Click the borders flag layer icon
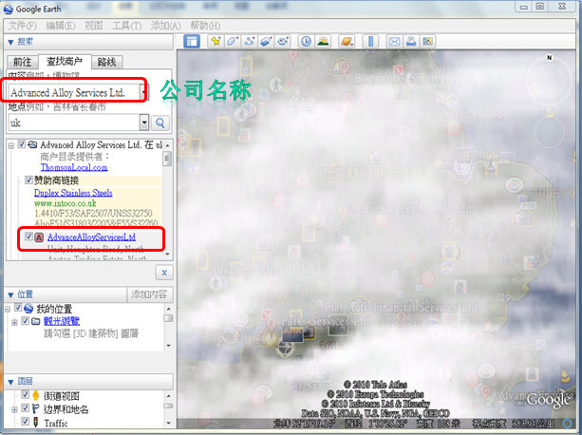The height and width of the screenshot is (435, 582). pyautogui.click(x=35, y=409)
